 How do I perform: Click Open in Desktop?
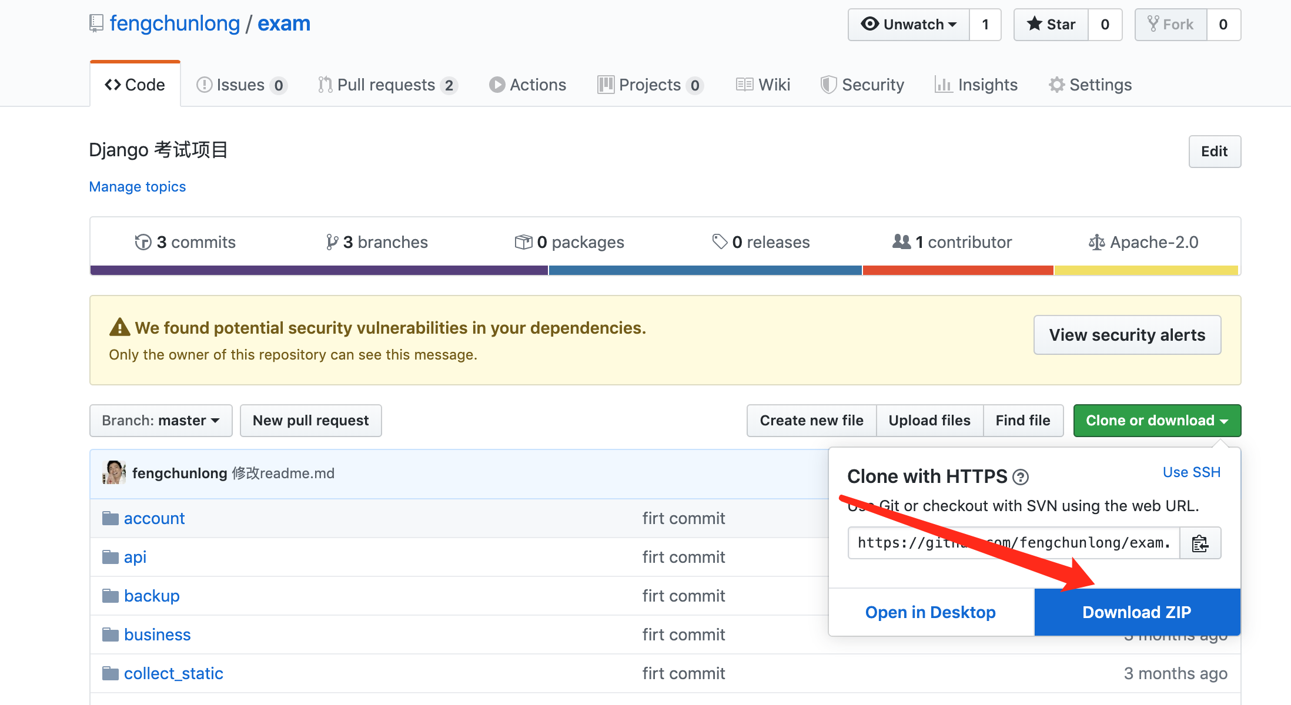931,612
